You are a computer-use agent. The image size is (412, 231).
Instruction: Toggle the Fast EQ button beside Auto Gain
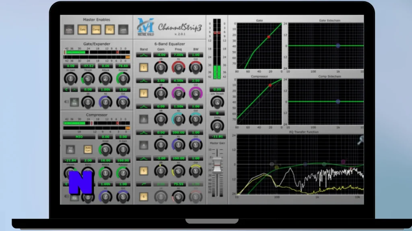[70, 150]
